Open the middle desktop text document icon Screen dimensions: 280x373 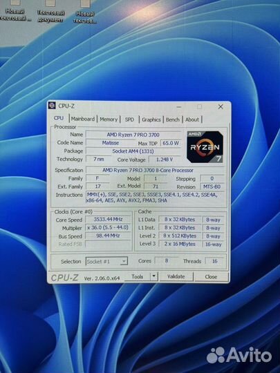pos(50,11)
